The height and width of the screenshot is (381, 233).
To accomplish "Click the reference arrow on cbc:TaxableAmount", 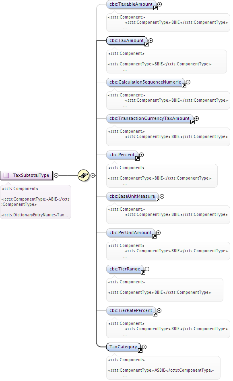I will 155,8.
